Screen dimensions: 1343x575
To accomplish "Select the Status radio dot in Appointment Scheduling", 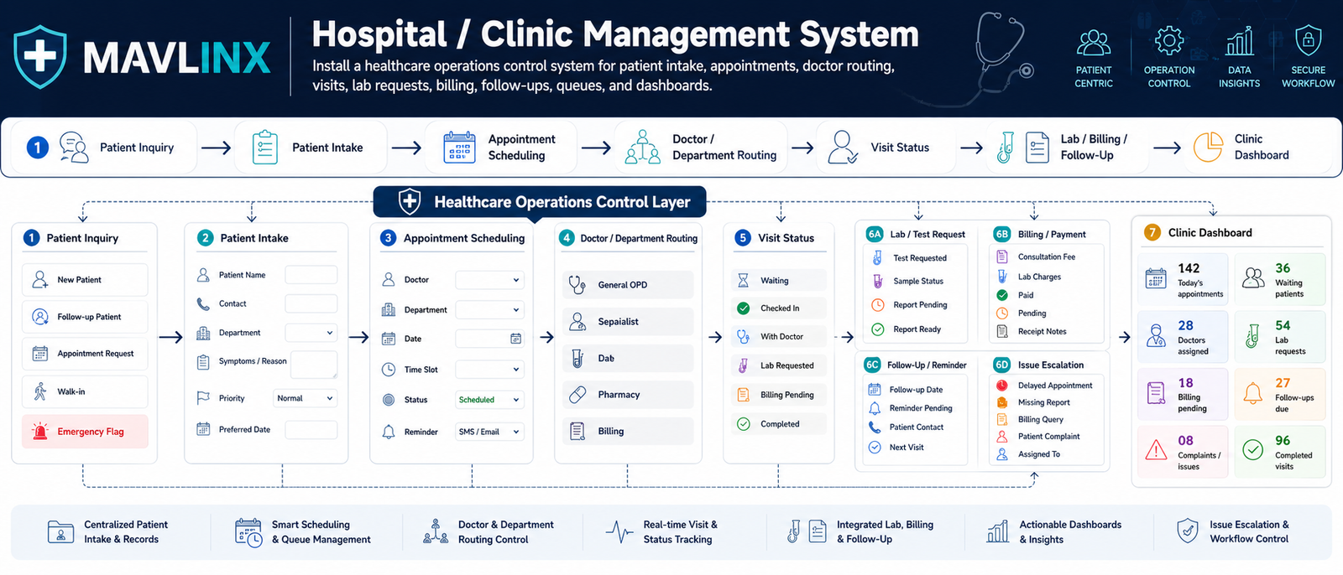I will pyautogui.click(x=389, y=400).
